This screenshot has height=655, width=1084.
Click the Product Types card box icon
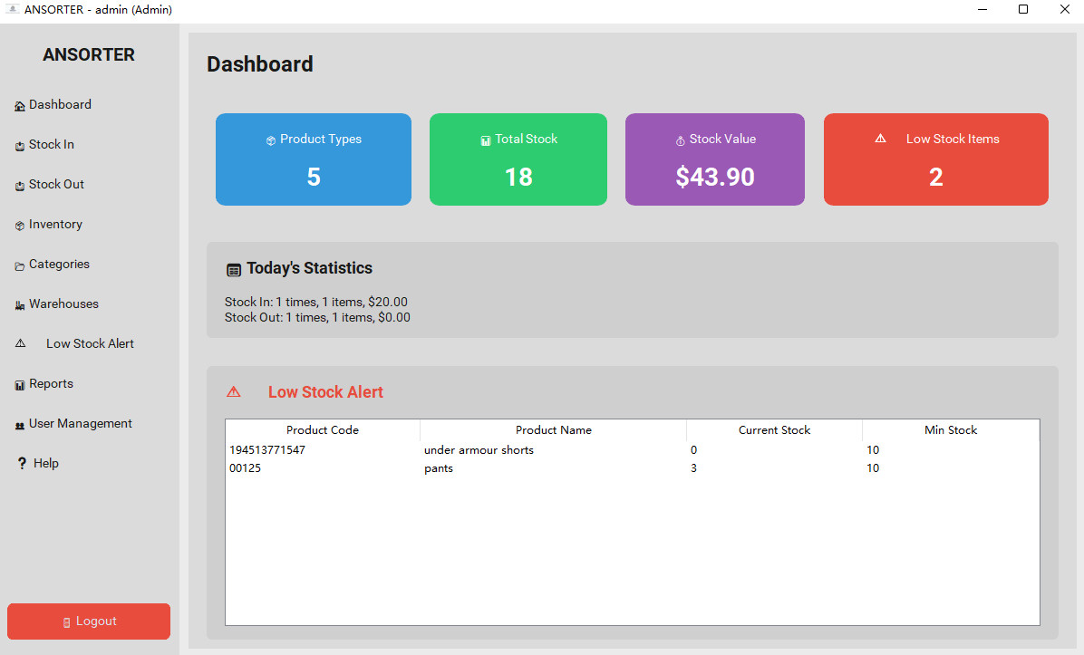point(271,140)
